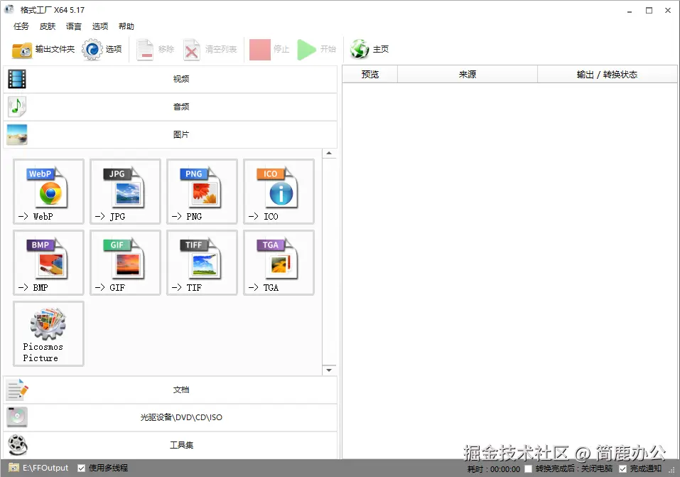Click the 文档 notepad pencil icon
This screenshot has width=680, height=477.
[x=17, y=390]
